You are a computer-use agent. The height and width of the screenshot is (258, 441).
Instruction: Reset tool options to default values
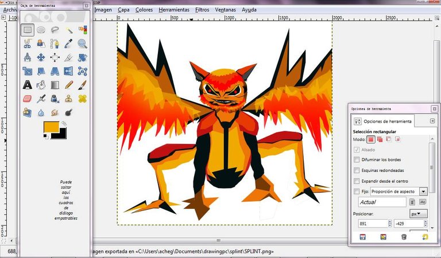425,237
